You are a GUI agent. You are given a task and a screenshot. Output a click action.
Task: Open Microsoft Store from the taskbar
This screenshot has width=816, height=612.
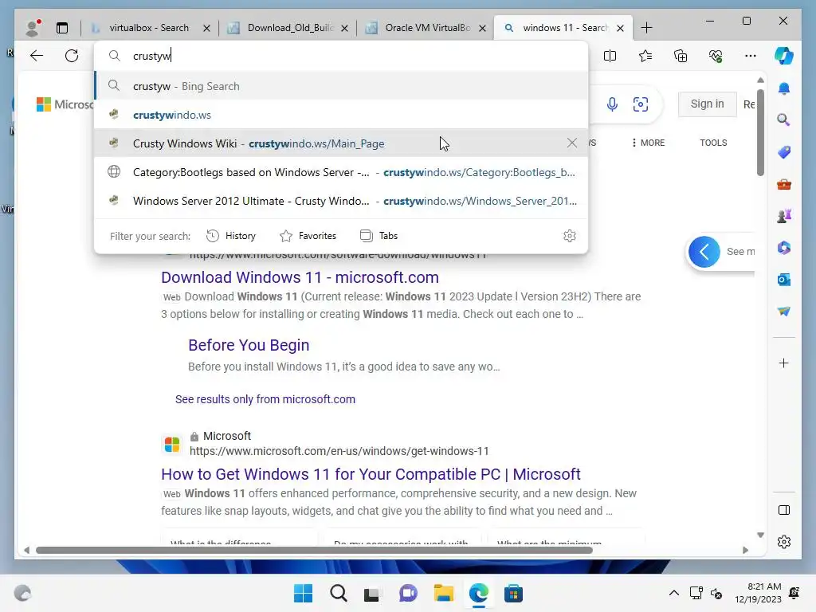[x=513, y=593]
